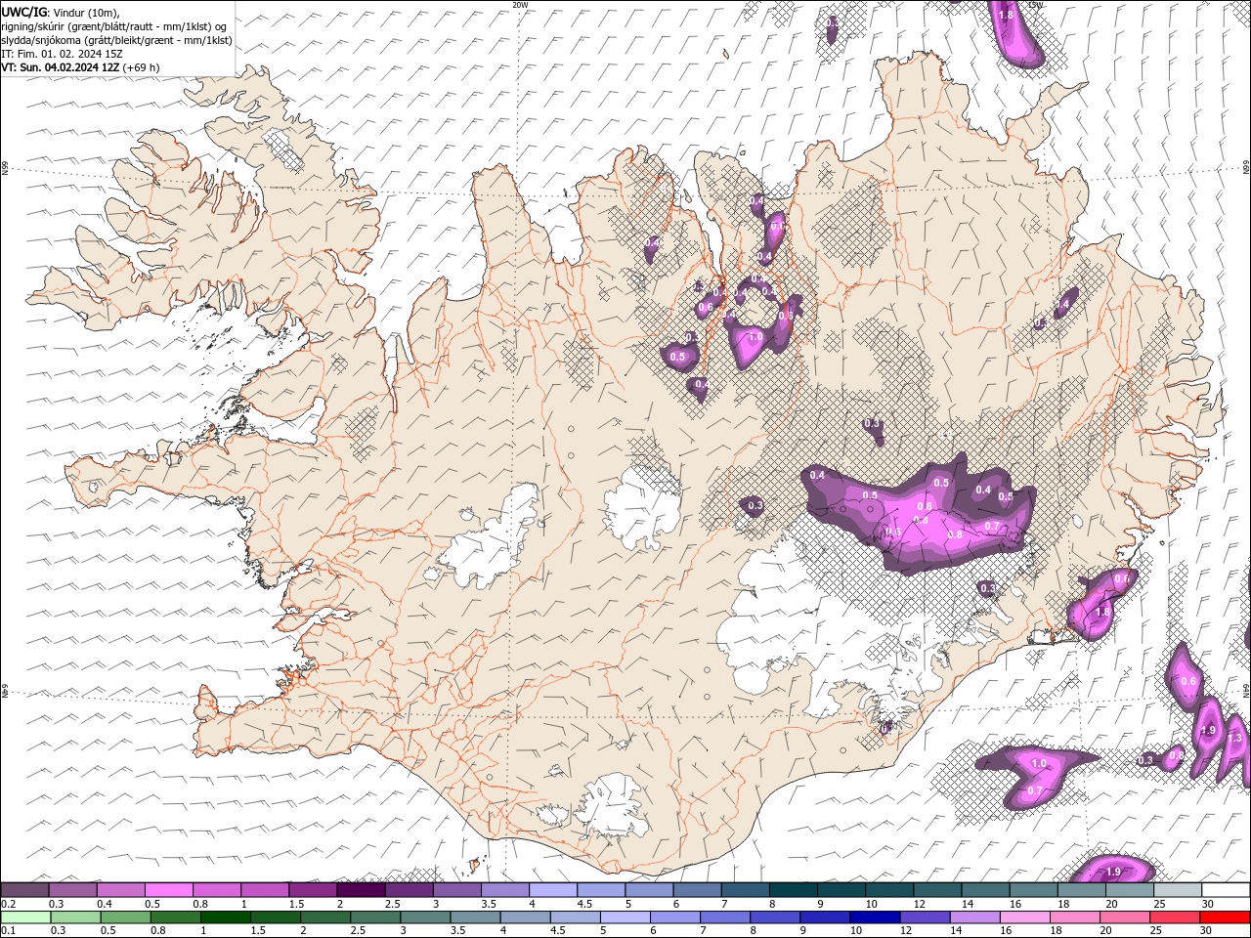Select the lower legend swatch between 7 and 8
This screenshot has height=938, width=1251.
[x=723, y=917]
